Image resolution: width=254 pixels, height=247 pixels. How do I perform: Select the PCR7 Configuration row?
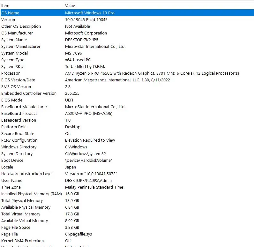coord(127,140)
